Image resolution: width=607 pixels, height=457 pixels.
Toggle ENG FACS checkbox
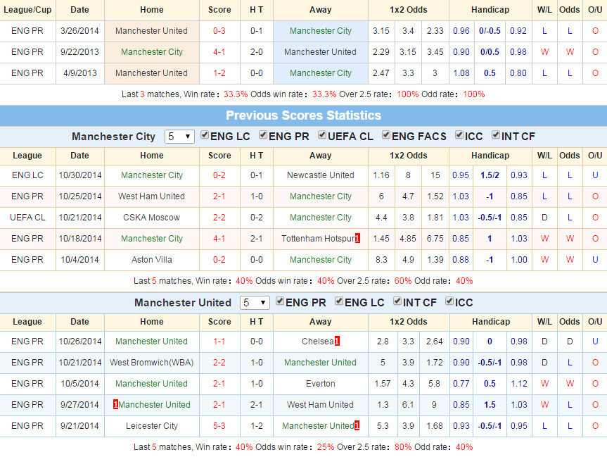point(386,135)
